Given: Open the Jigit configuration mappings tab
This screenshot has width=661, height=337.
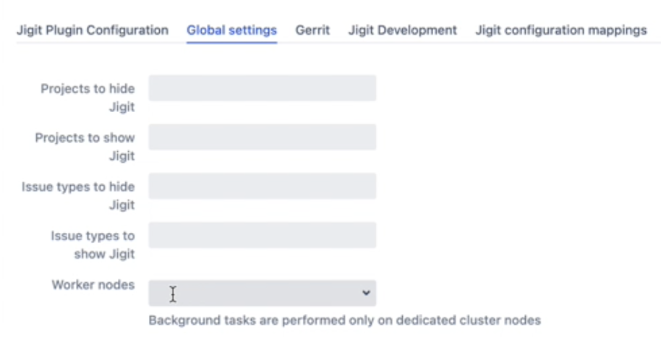Looking at the screenshot, I should 560,30.
